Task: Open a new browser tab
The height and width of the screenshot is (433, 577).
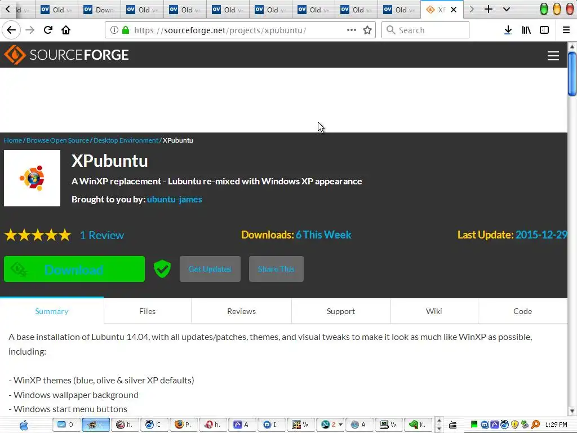Action: 489,9
